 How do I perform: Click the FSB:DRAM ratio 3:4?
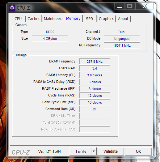click(95, 68)
